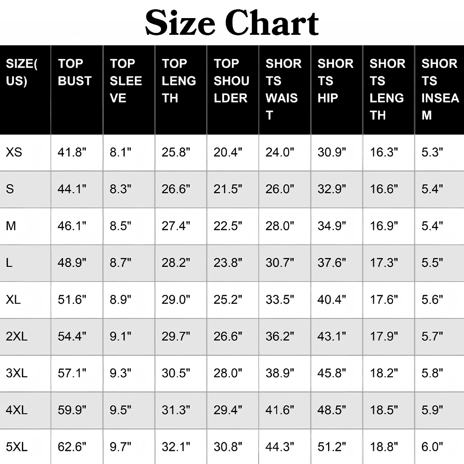Click the 3XL shorts waist value 38.9"
464x464 pixels.
click(x=280, y=373)
